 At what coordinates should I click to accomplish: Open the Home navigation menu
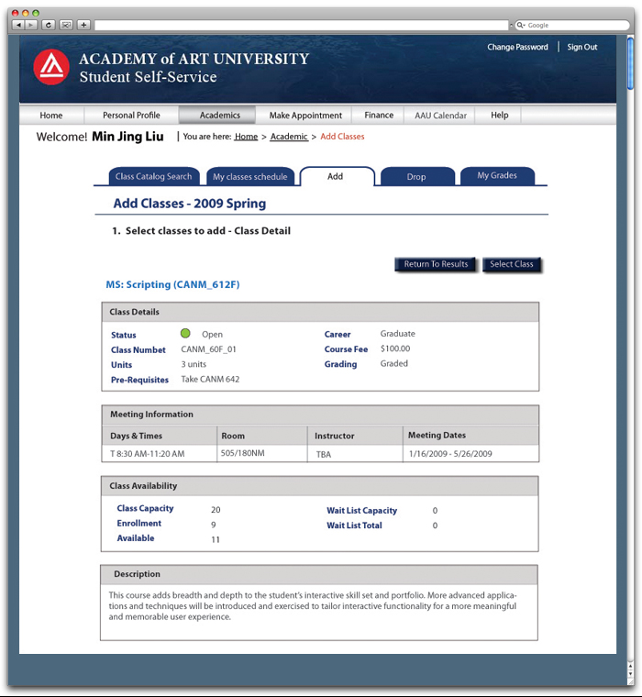click(51, 116)
